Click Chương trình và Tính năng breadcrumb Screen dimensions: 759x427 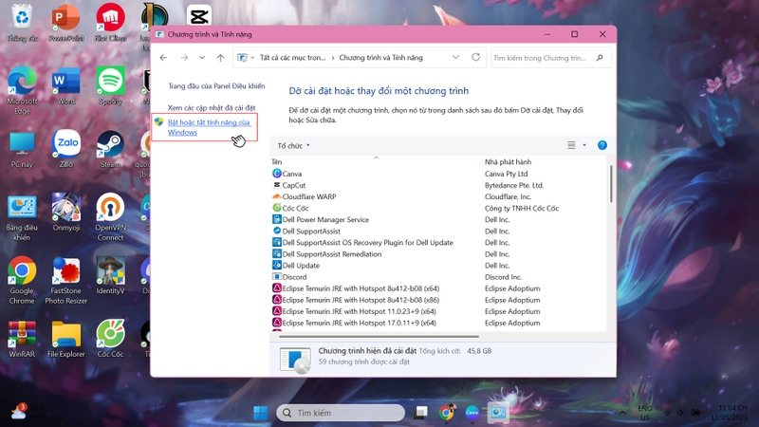point(381,58)
